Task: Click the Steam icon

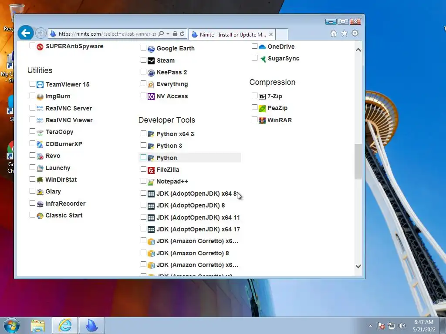Action: point(151,61)
